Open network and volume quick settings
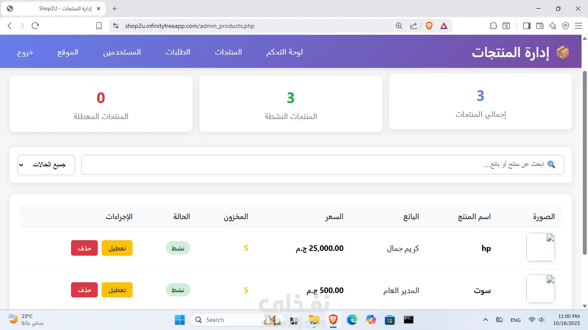 point(537,320)
